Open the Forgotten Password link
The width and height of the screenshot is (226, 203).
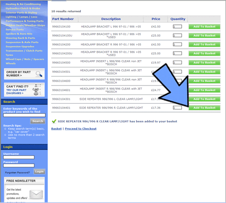click(17, 172)
